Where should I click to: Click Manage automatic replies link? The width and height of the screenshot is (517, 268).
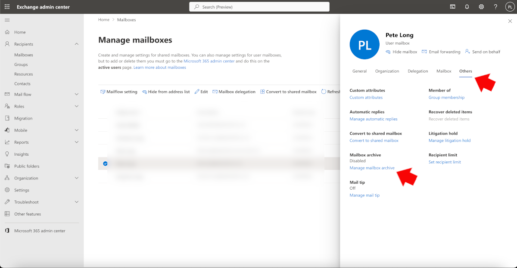374,119
